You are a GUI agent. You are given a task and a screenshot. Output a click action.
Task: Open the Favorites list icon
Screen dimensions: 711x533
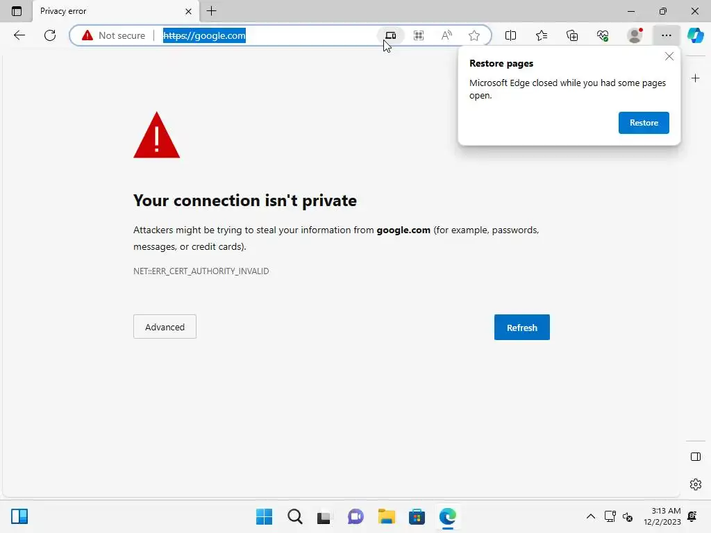(x=542, y=35)
